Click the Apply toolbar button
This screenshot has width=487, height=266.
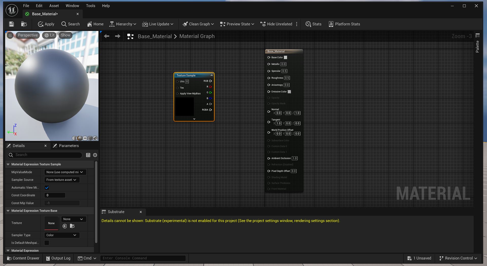tap(46, 24)
